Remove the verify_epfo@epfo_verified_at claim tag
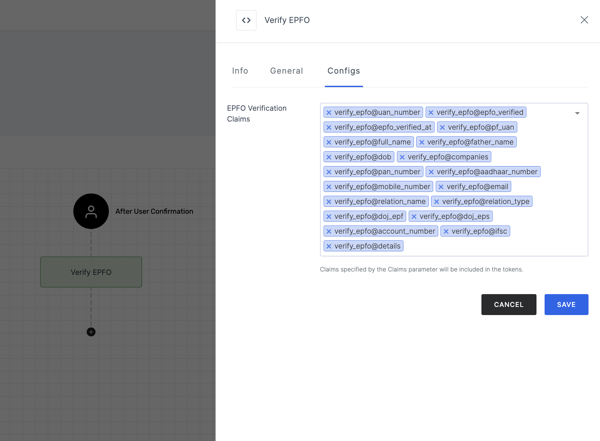Viewport: 600px width, 441px height. (x=329, y=127)
